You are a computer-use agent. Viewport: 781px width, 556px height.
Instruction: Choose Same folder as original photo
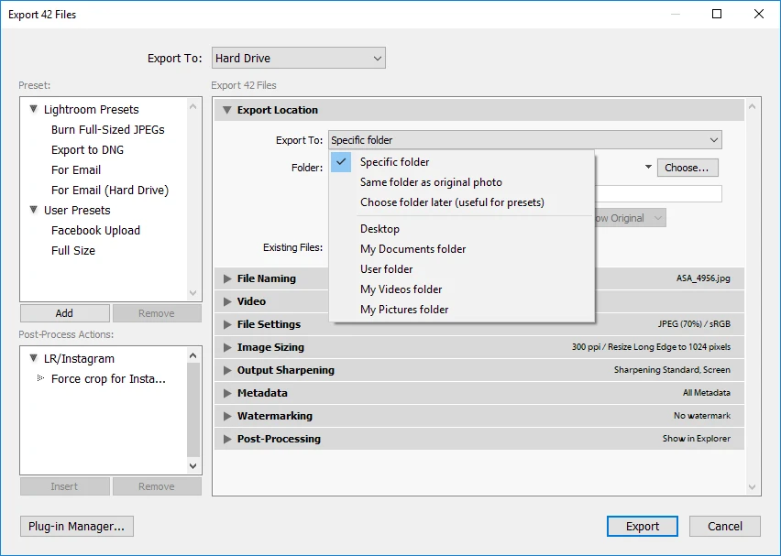click(462, 182)
